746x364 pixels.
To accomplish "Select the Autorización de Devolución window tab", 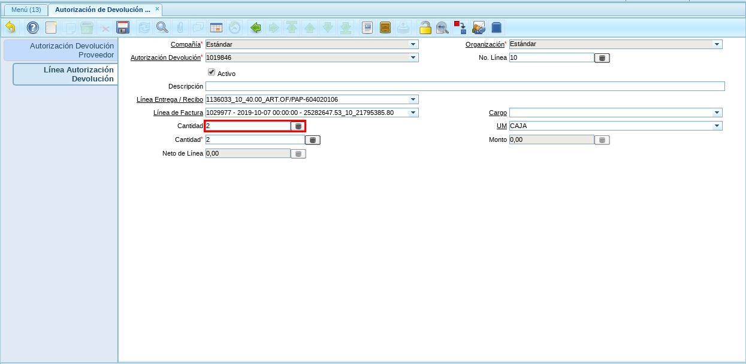I will click(102, 10).
